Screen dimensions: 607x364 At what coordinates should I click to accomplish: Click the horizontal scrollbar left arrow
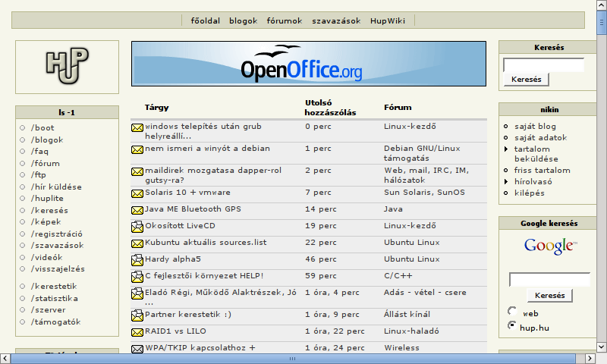pyautogui.click(x=5, y=358)
